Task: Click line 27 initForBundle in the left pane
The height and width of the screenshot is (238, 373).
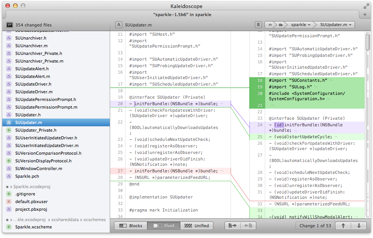Action: 170,171
